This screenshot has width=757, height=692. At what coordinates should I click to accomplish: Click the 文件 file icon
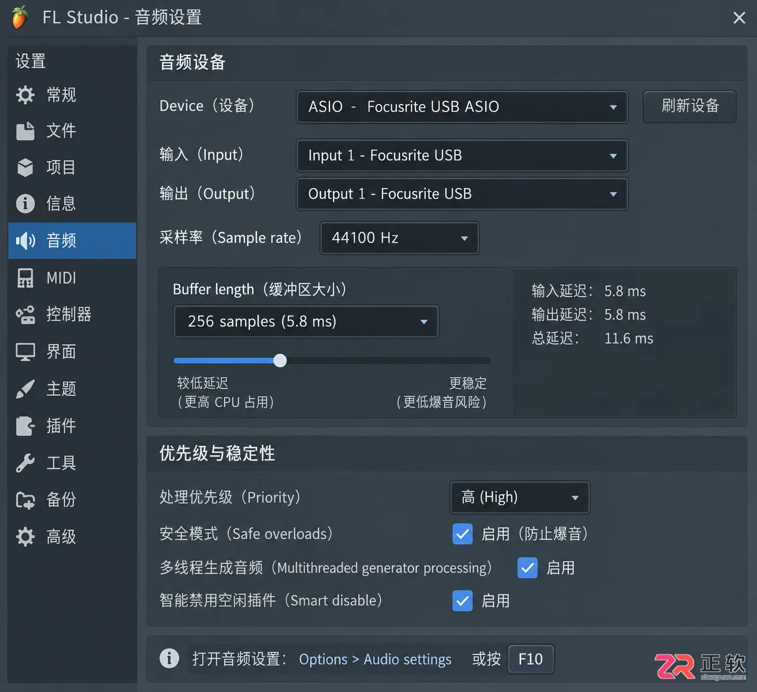tap(25, 131)
